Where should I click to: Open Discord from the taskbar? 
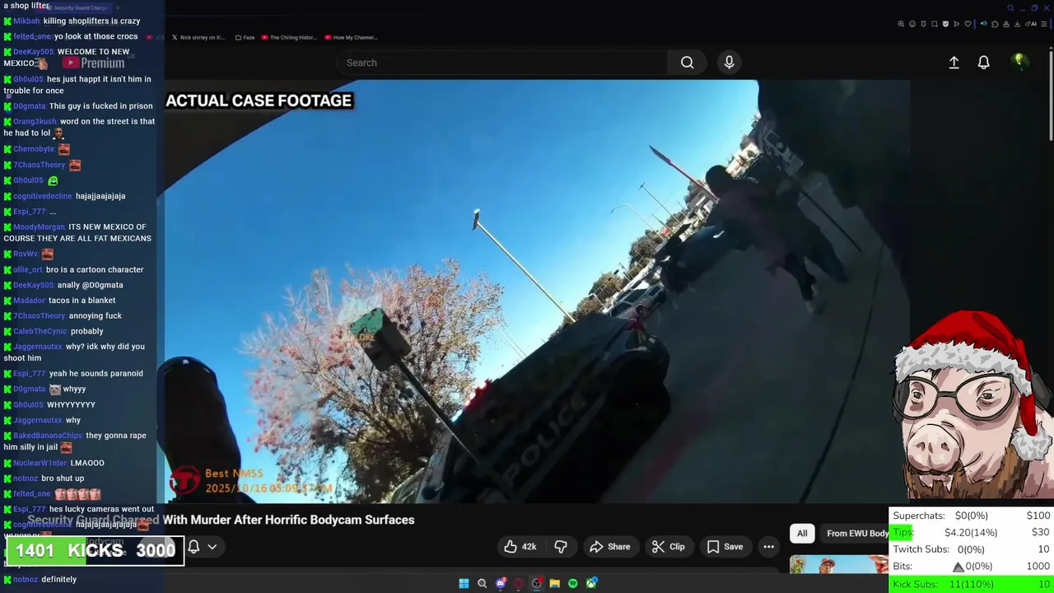tap(501, 584)
